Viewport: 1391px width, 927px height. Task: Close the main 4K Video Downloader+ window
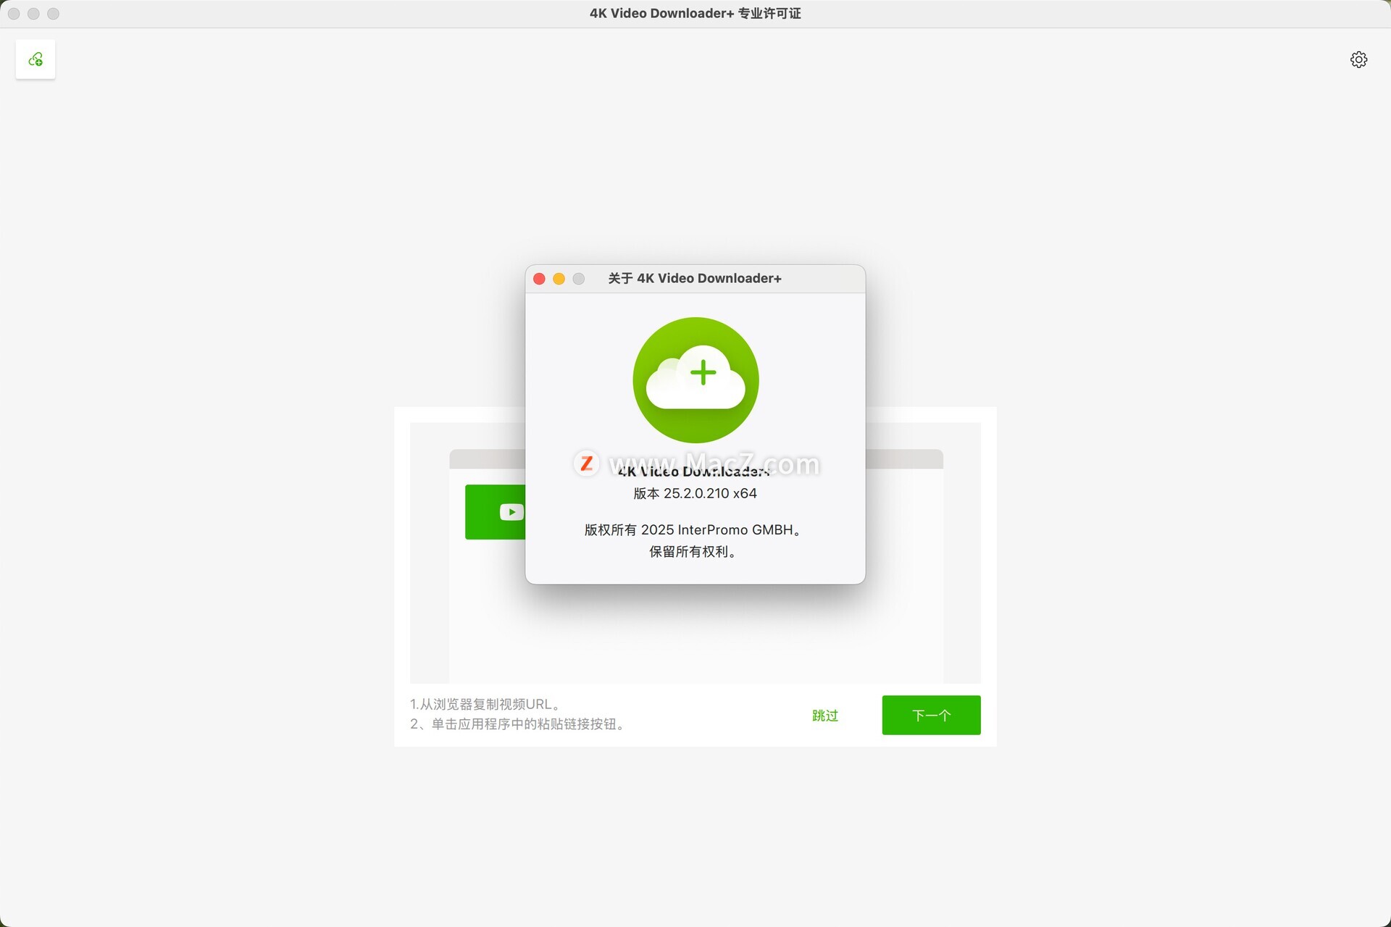14,14
